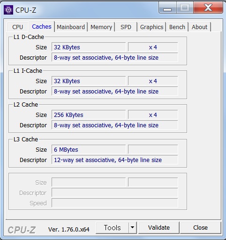The width and height of the screenshot is (226, 240).
Task: Select the Caches tab
Action: tap(42, 27)
